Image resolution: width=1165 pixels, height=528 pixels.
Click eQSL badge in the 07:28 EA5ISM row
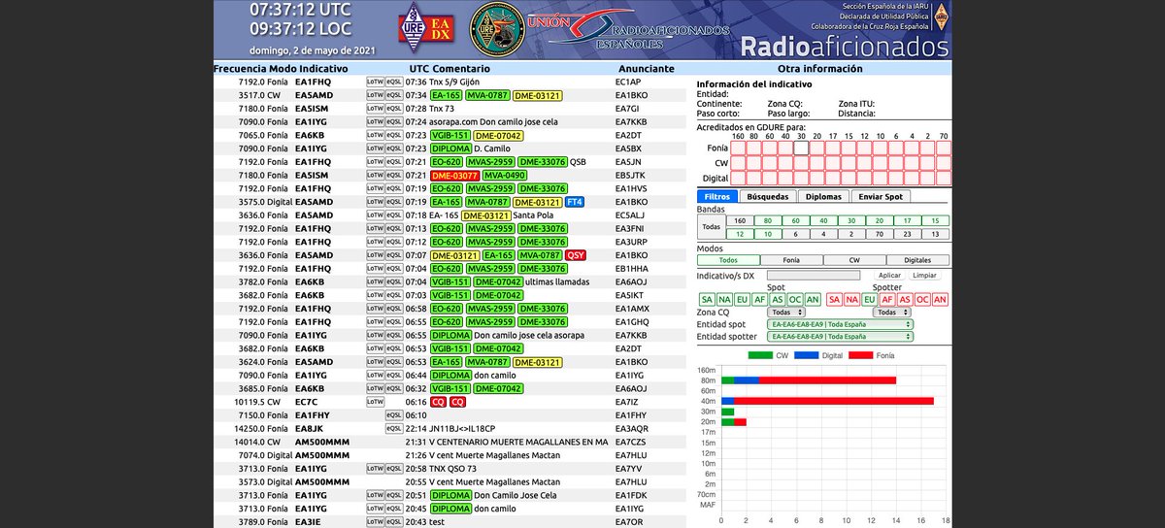[394, 109]
